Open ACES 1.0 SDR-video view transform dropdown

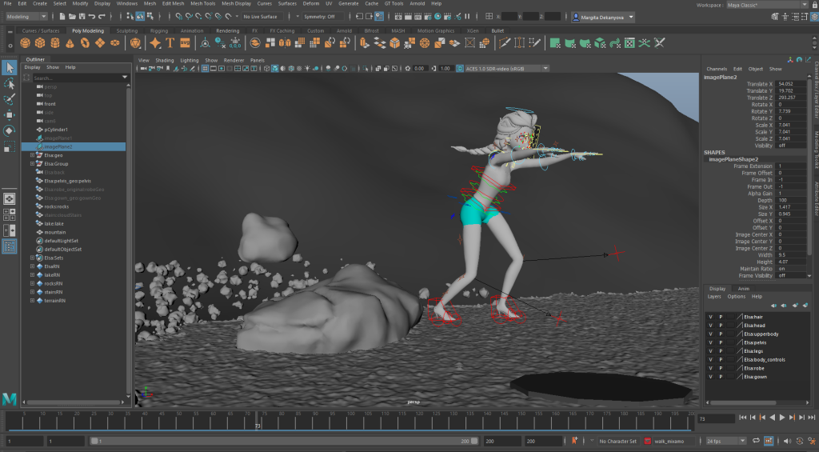click(506, 69)
